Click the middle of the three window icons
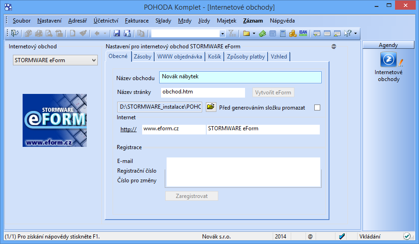The height and width of the screenshot is (244, 419). (327, 33)
